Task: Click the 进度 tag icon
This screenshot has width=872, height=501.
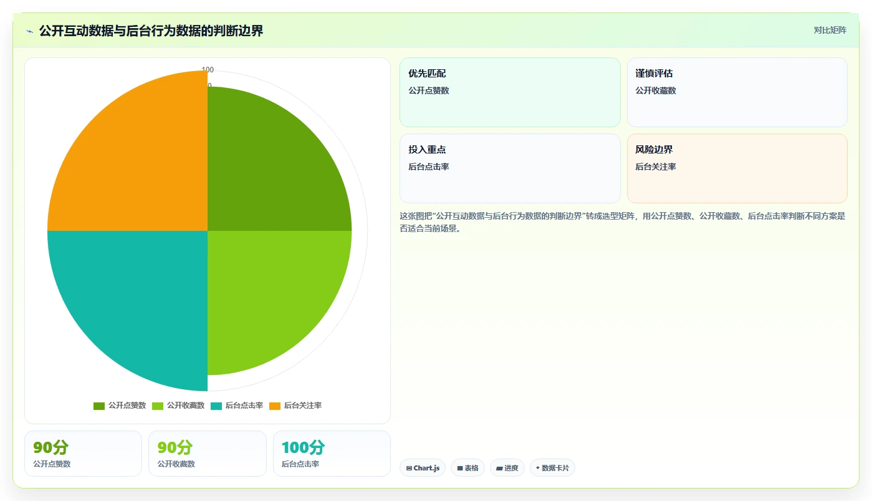Action: (499, 468)
